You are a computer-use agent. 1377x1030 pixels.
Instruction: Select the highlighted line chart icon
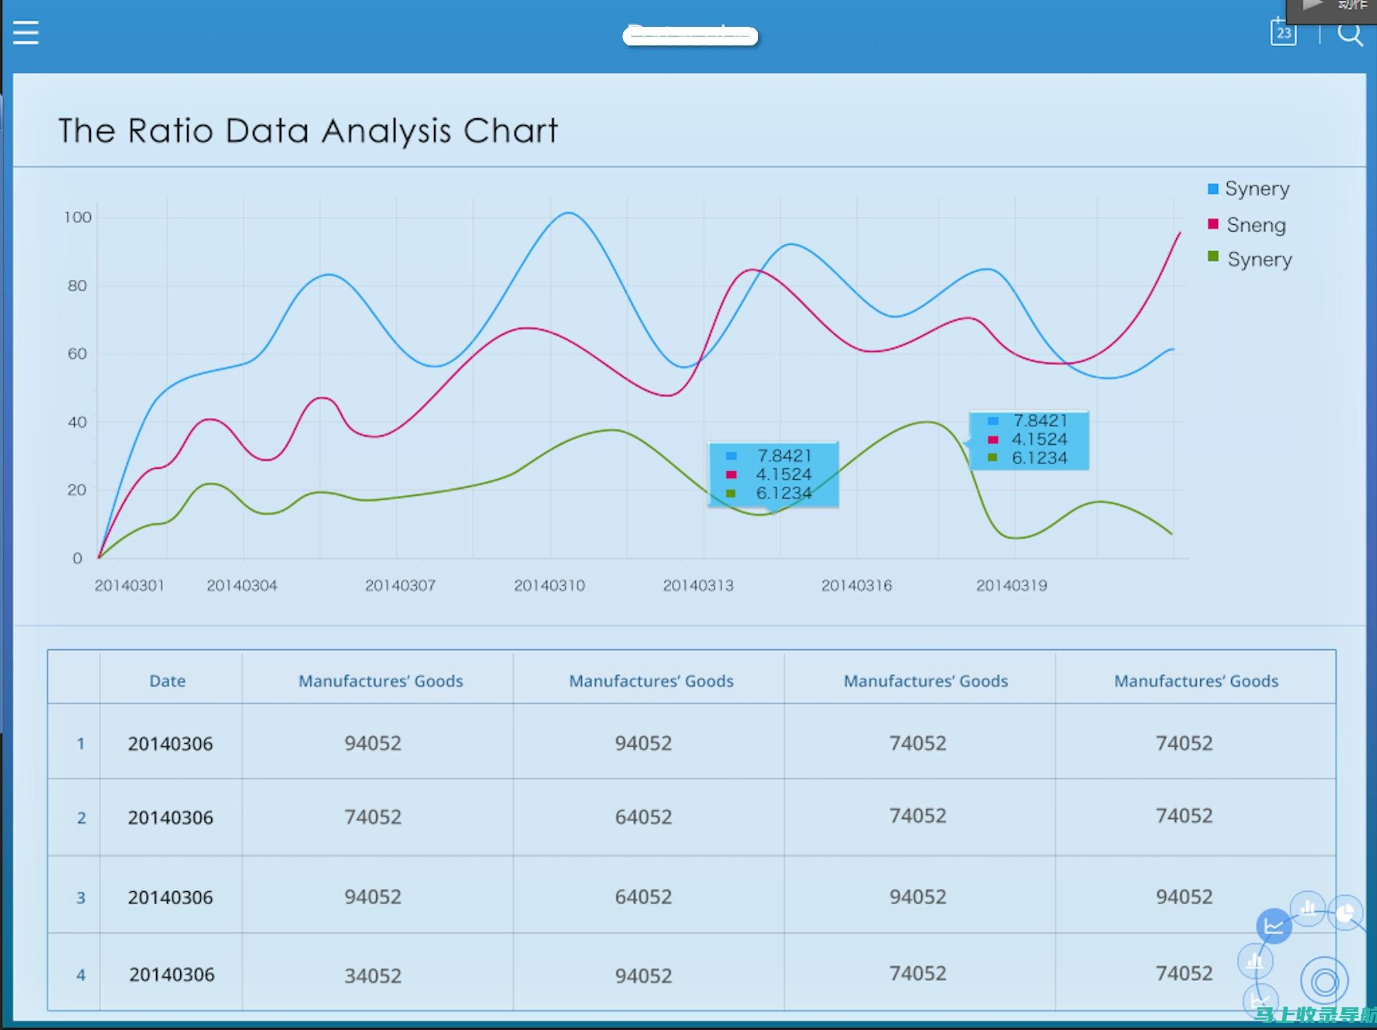1274,925
